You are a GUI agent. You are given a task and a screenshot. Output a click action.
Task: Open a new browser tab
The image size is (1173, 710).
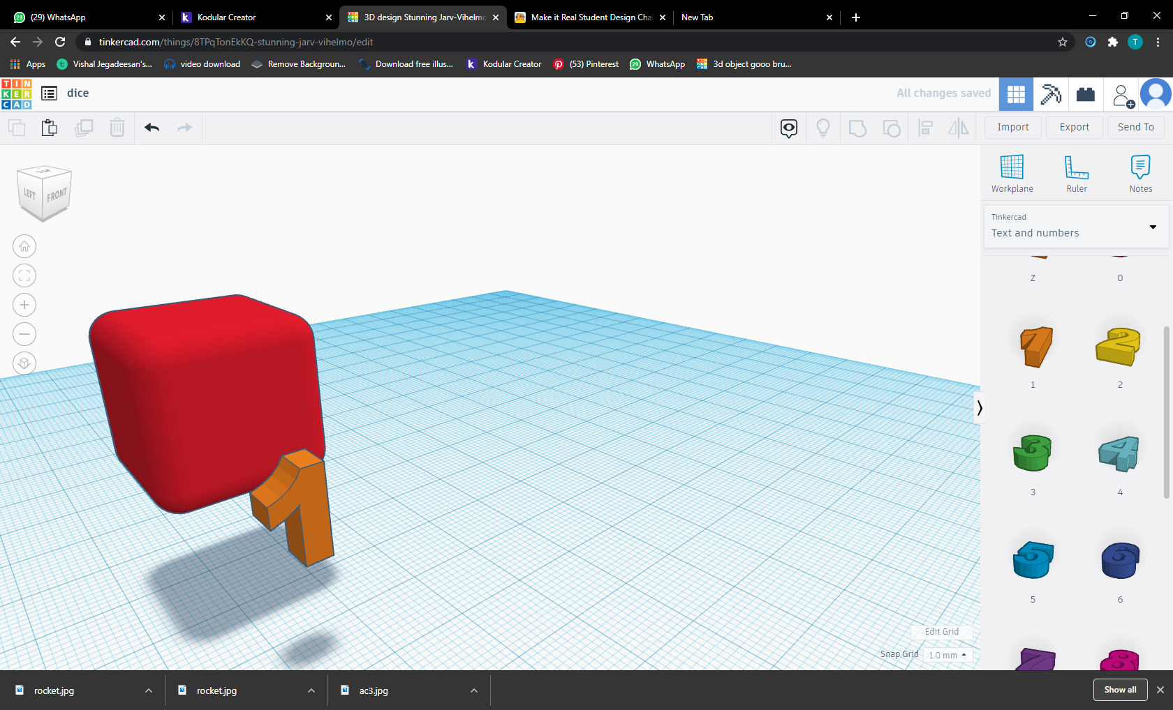coord(856,17)
